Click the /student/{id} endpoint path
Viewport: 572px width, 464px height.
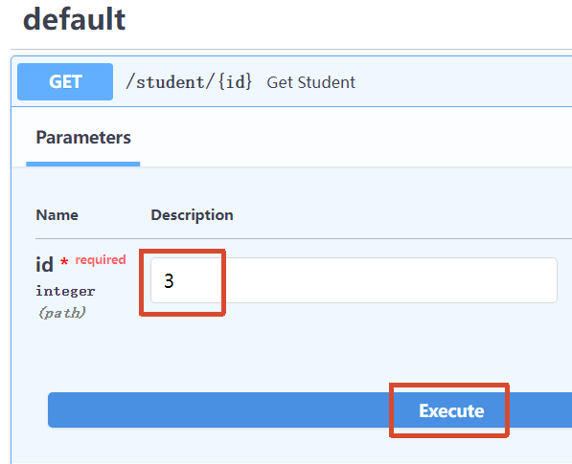[x=189, y=82]
